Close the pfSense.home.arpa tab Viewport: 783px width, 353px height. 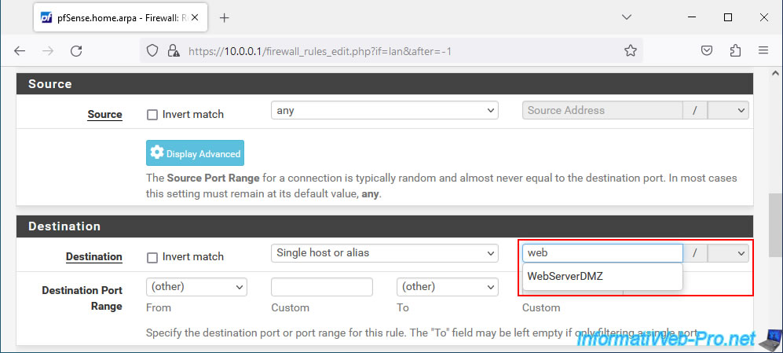pyautogui.click(x=194, y=17)
